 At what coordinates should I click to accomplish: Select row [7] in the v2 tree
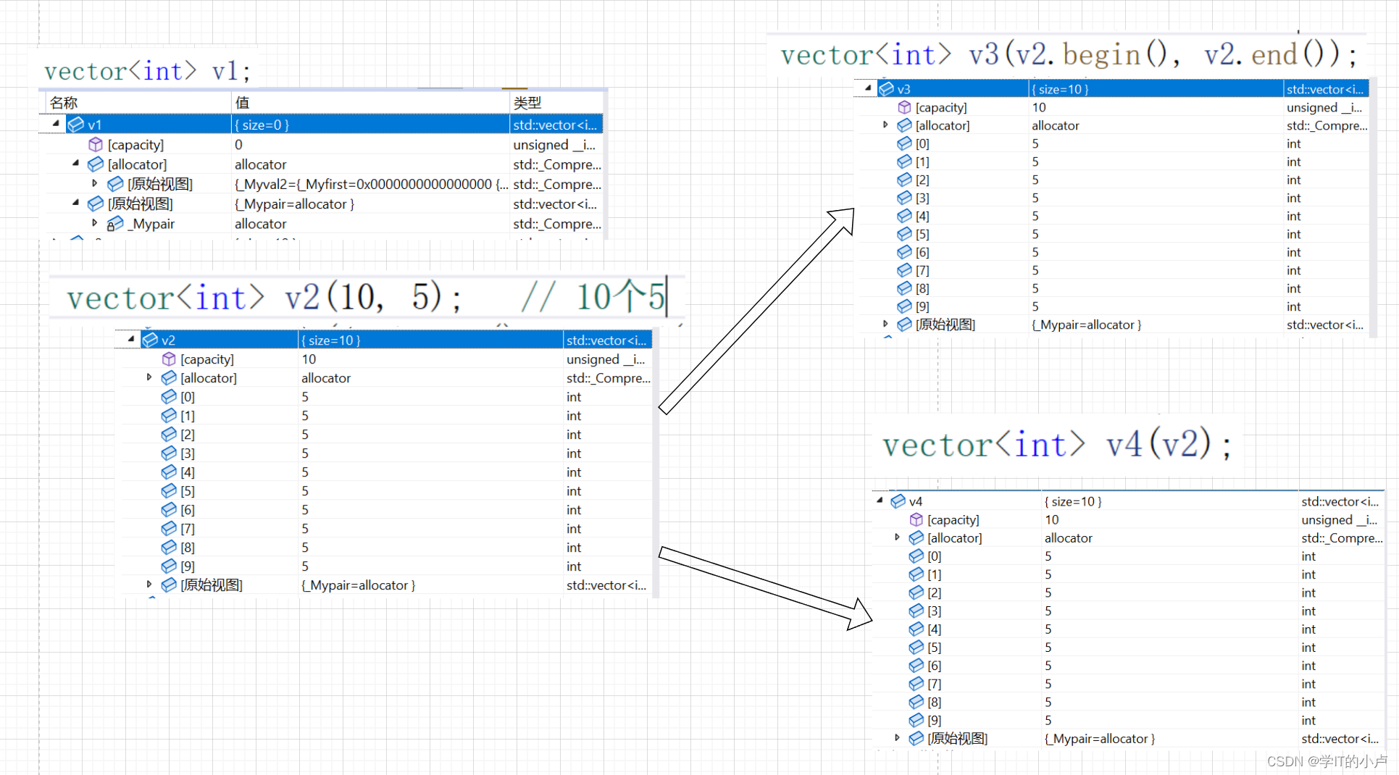pos(387,528)
